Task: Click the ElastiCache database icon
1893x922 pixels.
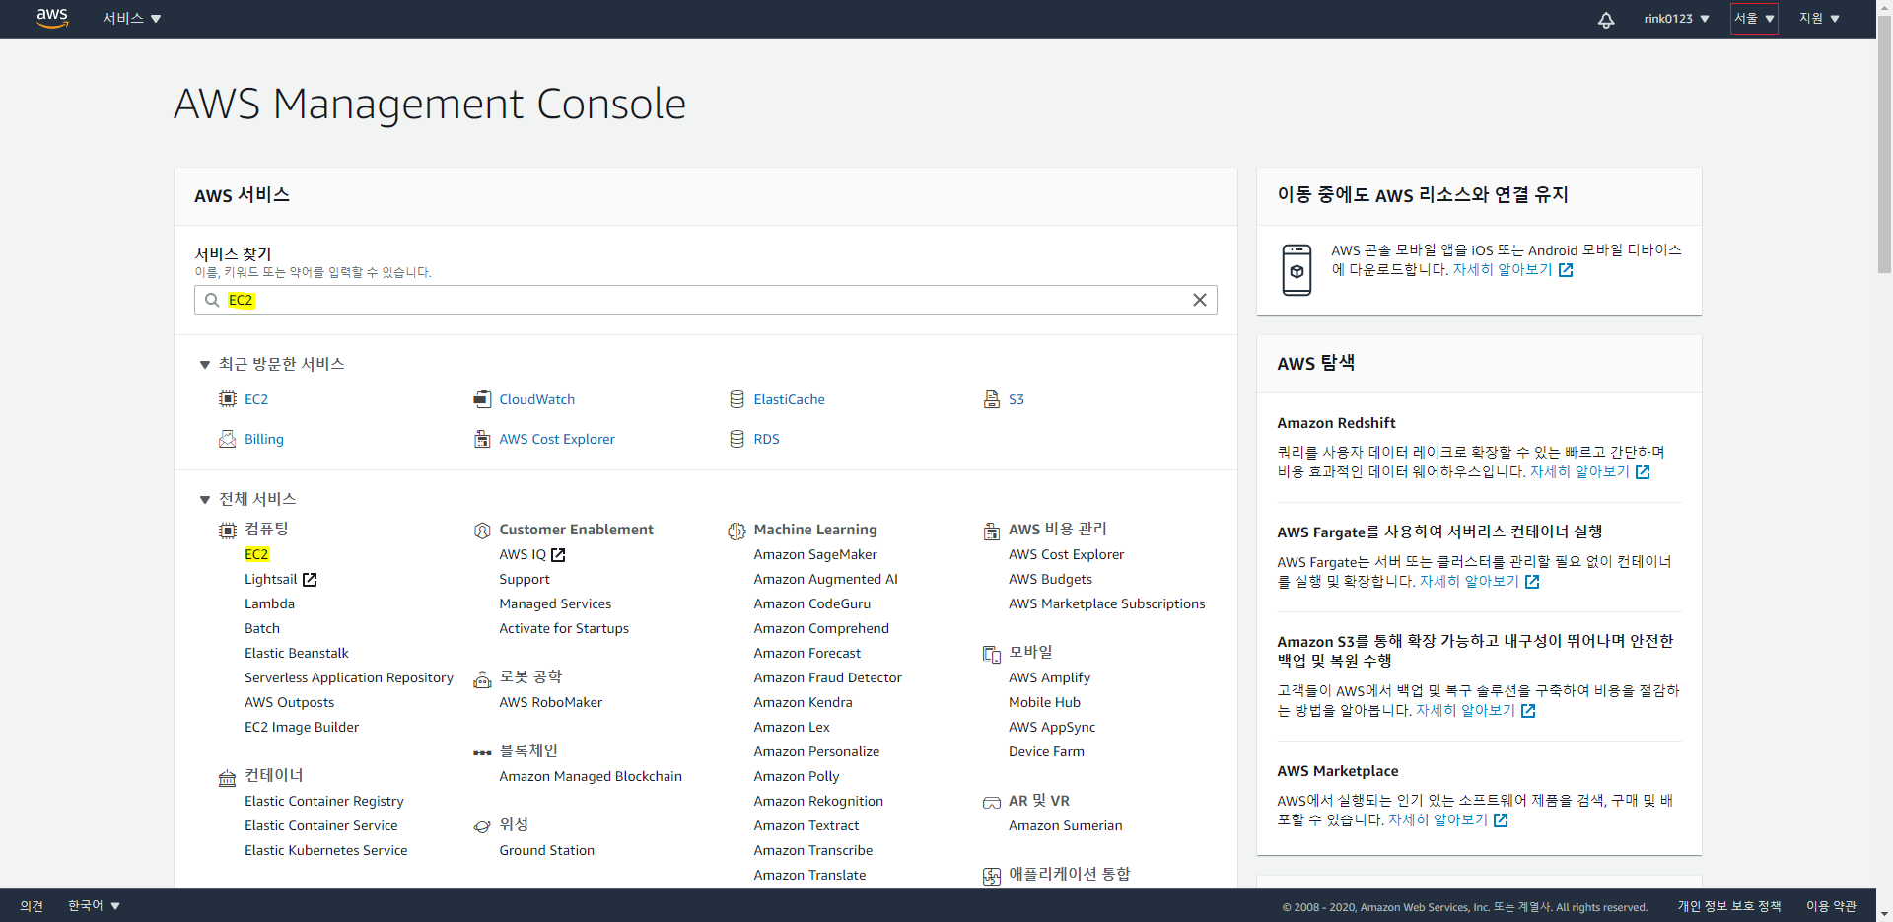Action: tap(736, 399)
